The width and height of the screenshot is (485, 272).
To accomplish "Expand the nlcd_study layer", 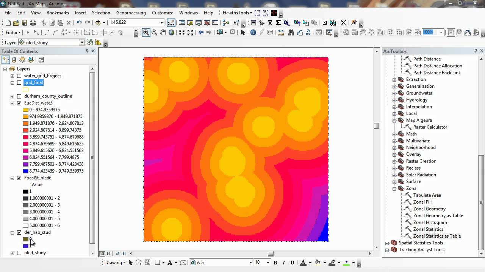I will (13, 253).
